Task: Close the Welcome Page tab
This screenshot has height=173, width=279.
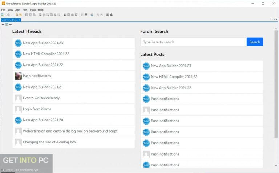Action: [19, 20]
